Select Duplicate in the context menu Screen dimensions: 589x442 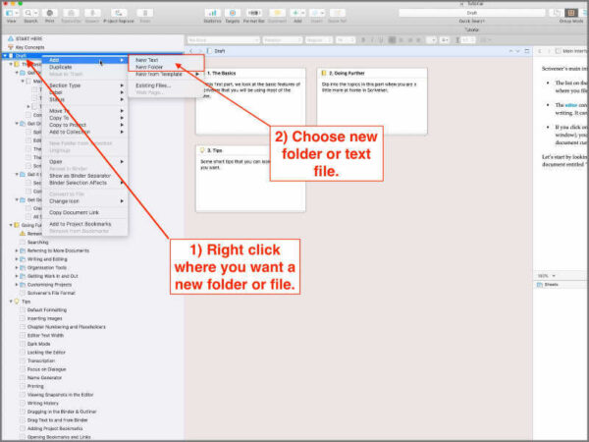61,67
